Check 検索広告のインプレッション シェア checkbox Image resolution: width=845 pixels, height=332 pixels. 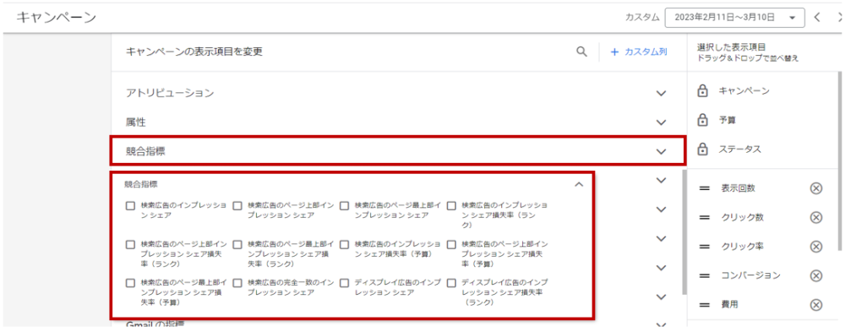tap(130, 206)
